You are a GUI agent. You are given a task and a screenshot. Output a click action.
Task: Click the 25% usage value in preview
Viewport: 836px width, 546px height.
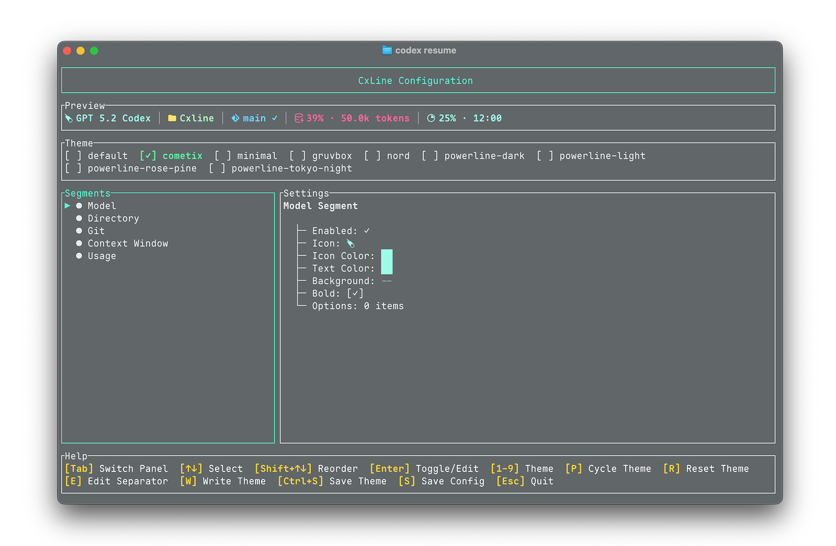point(447,119)
